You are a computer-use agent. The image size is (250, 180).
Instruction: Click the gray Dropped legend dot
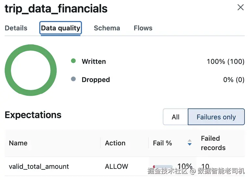(x=73, y=79)
